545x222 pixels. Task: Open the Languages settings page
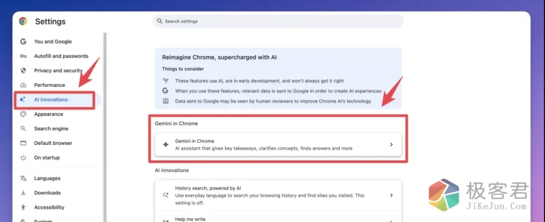tap(47, 178)
